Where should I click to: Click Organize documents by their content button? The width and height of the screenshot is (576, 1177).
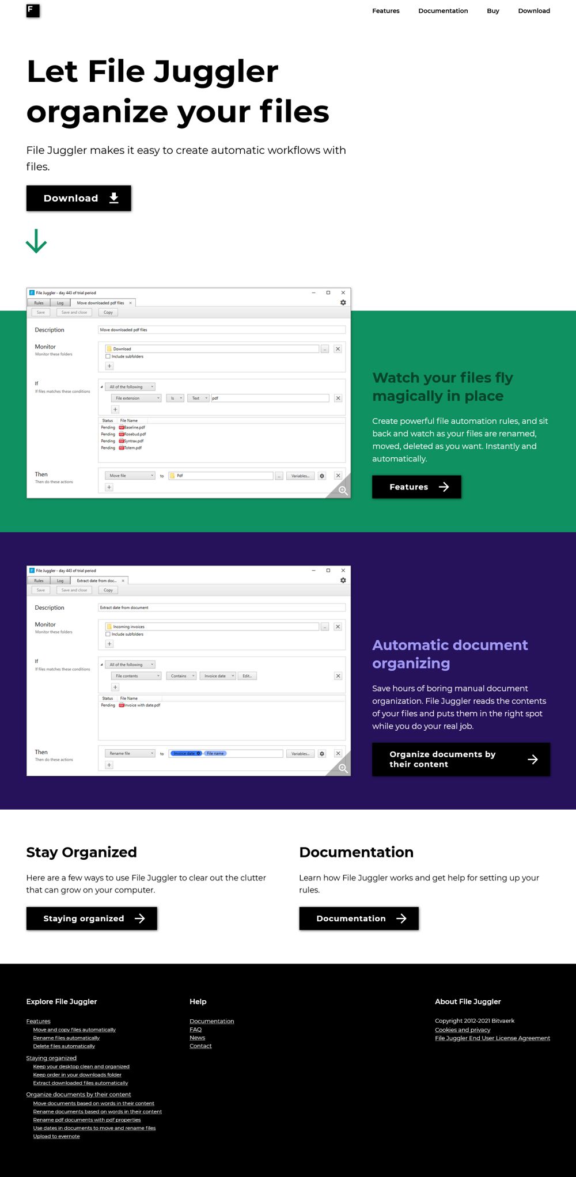(x=461, y=759)
